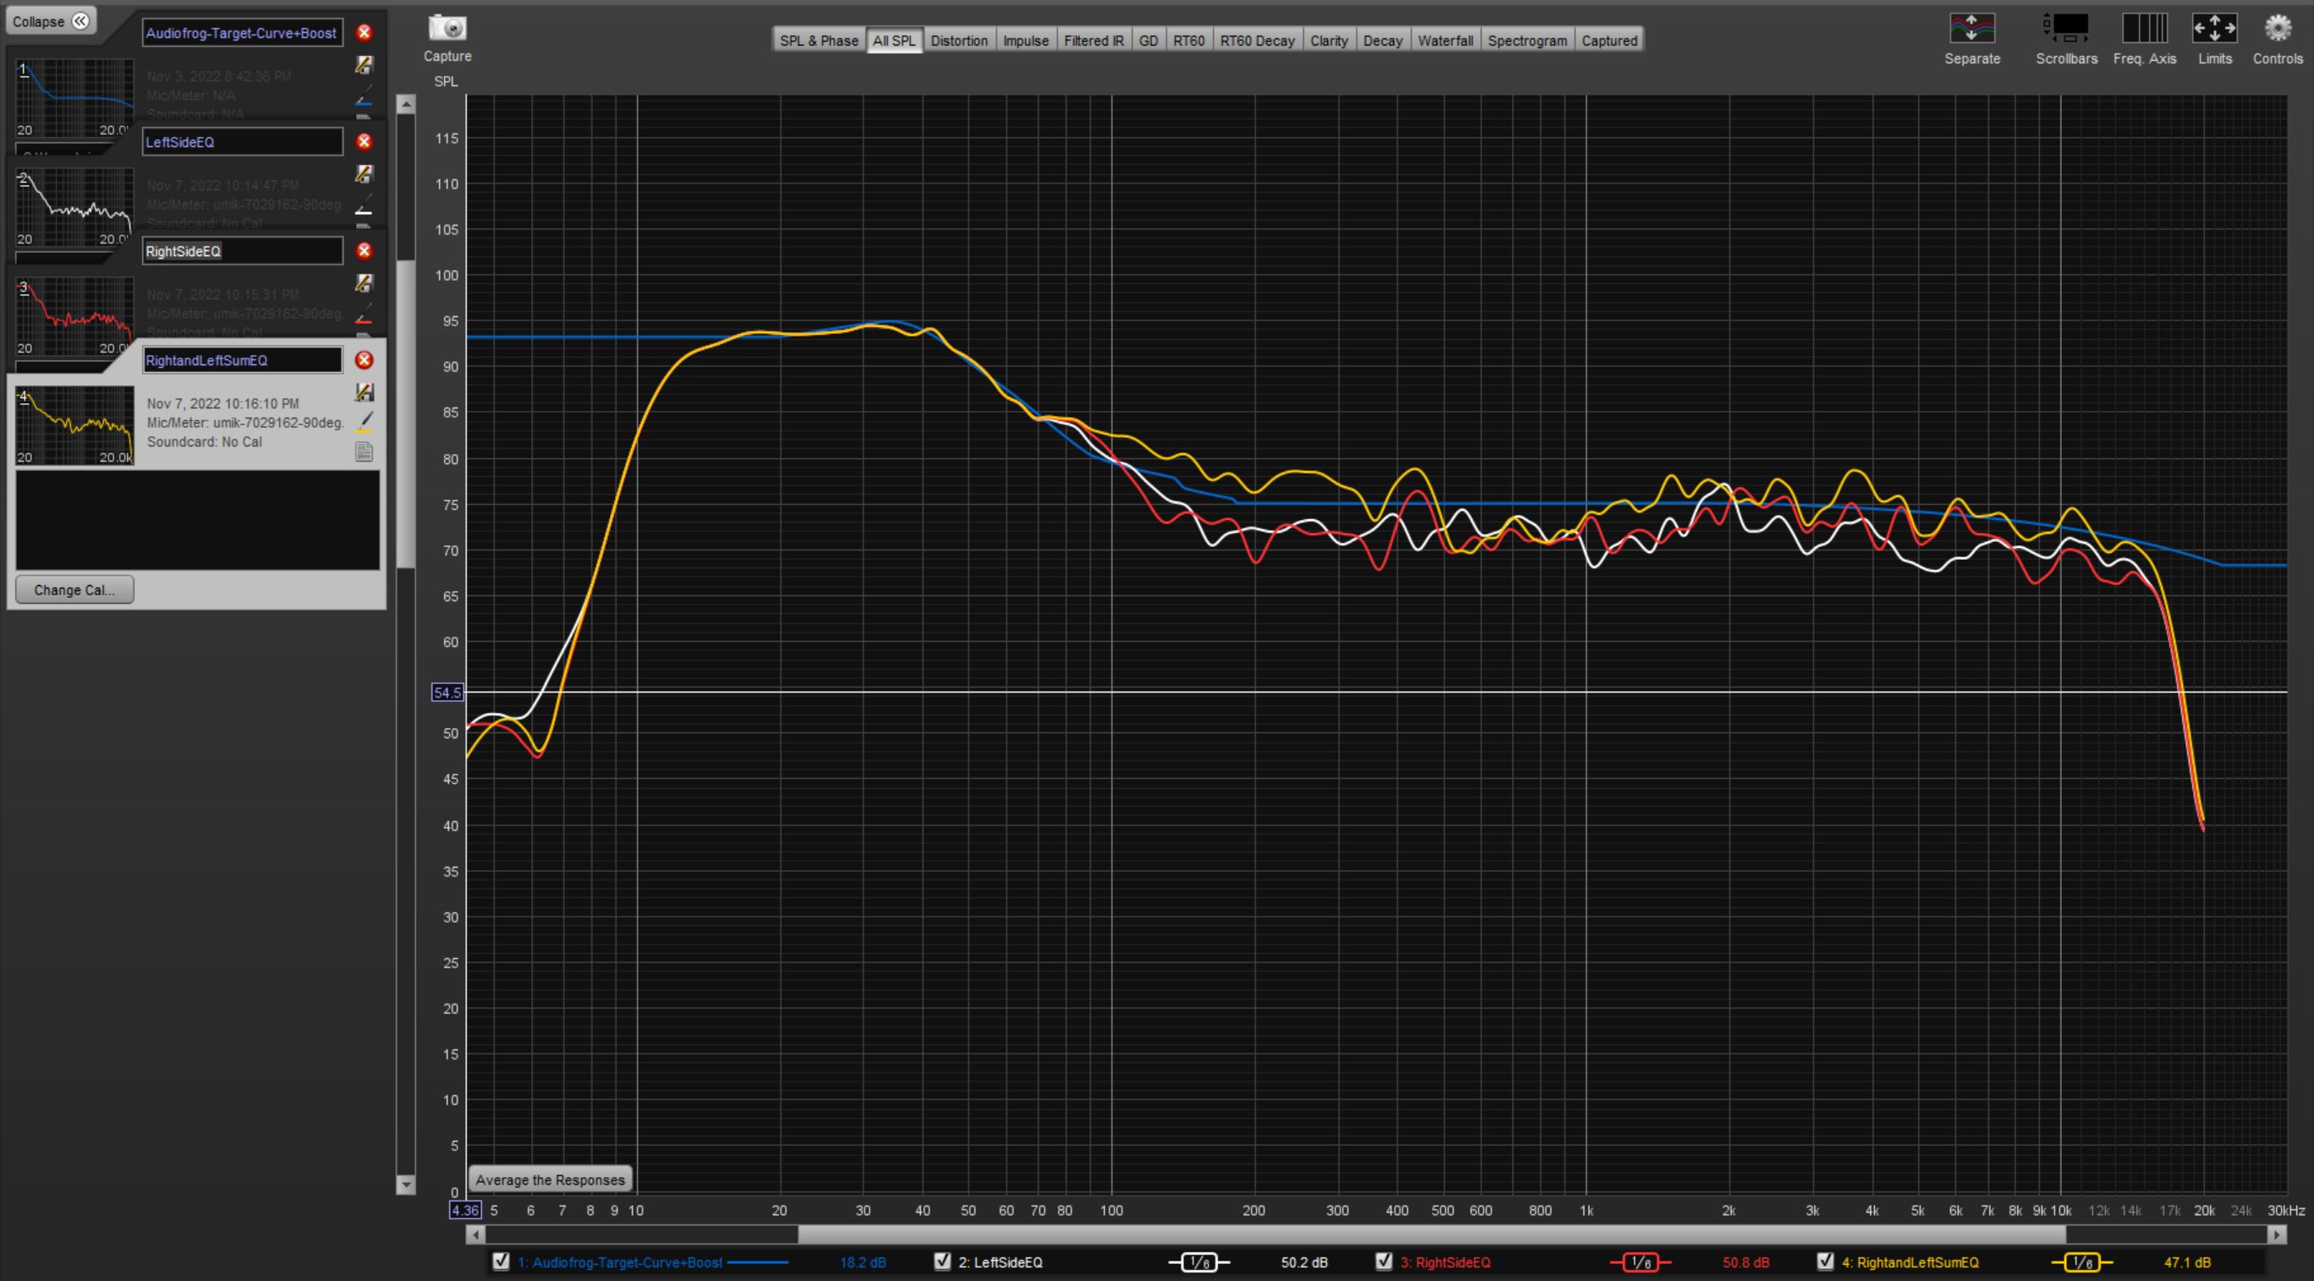
Task: Open the RT60 Decay tab
Action: click(x=1257, y=41)
